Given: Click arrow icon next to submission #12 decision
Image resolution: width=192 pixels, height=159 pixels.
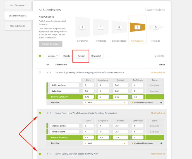Looking at the screenshot, I should click(161, 143).
